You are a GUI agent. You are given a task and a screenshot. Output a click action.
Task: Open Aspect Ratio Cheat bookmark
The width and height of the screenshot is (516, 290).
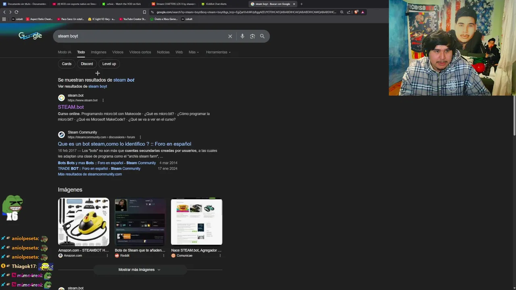[39, 19]
